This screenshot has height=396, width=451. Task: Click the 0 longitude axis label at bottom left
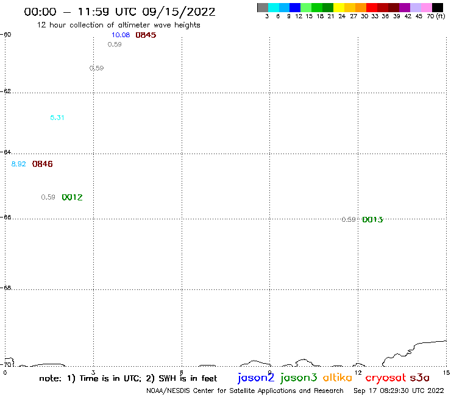tap(5, 373)
